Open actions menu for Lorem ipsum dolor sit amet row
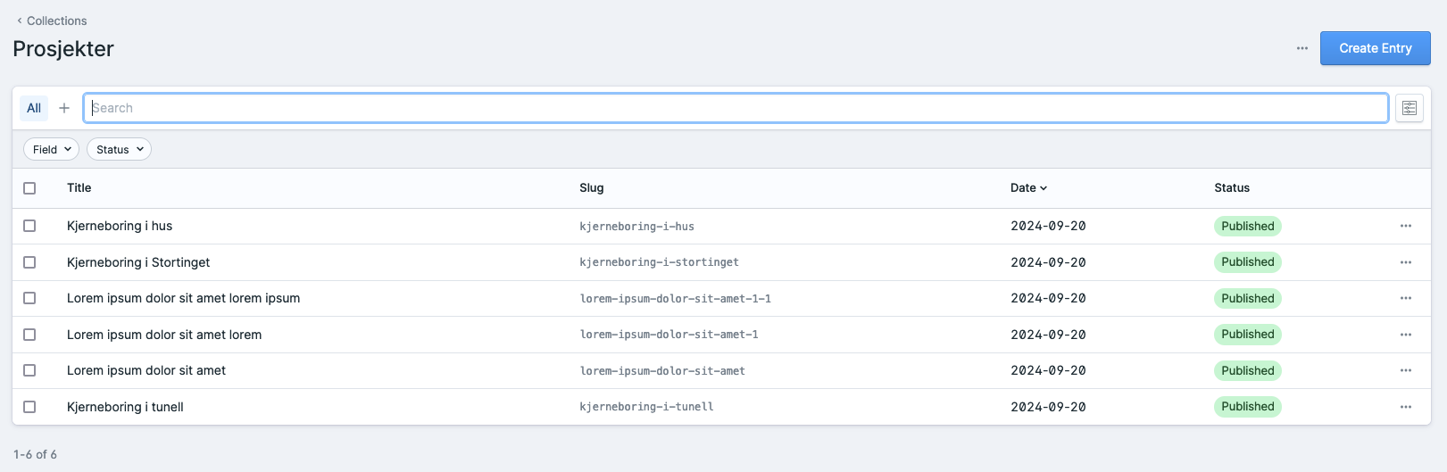1447x472 pixels. coord(1405,370)
